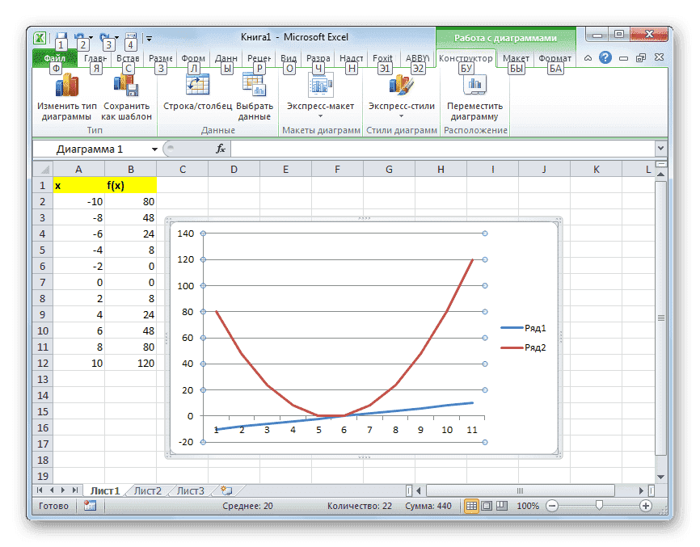Switch to Page Layout view
The width and height of the screenshot is (700, 547).
(487, 506)
